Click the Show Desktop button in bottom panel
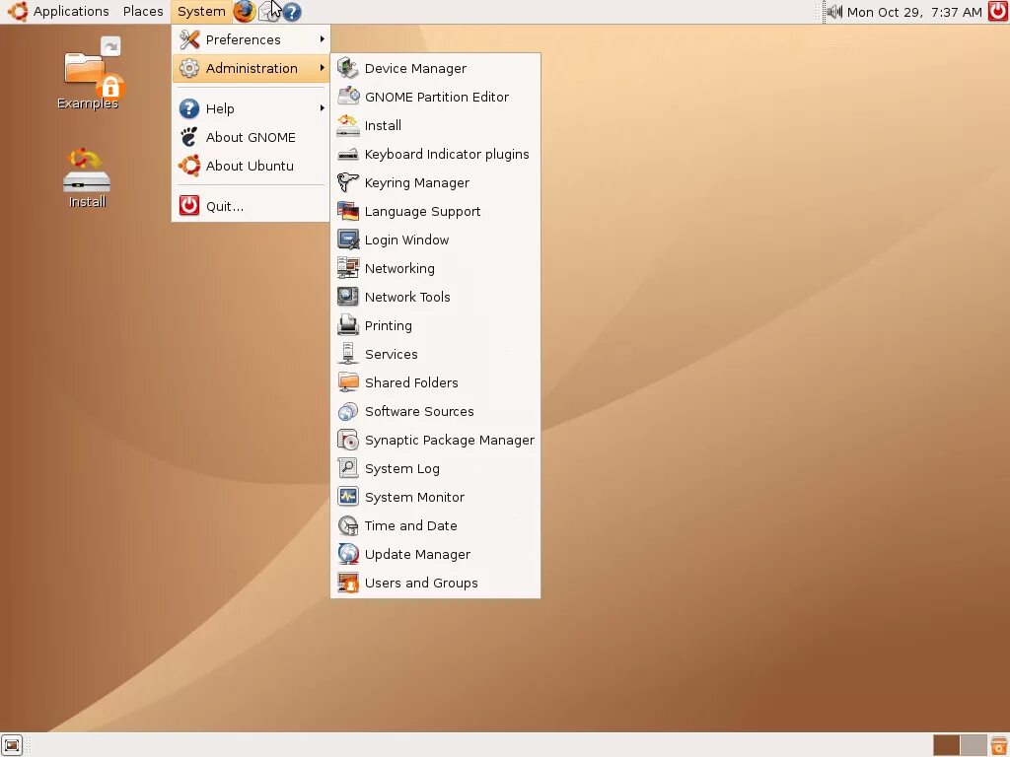This screenshot has height=757, width=1010. [x=12, y=745]
